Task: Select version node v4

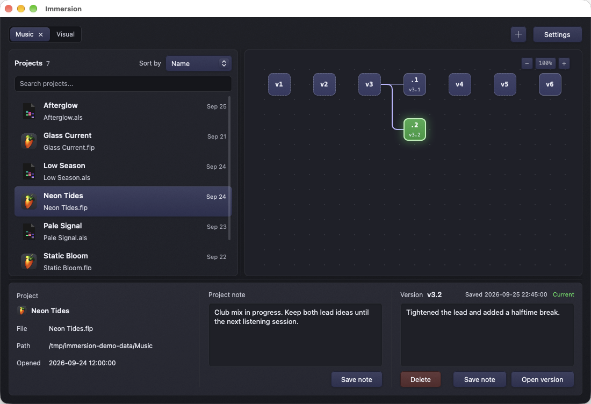Action: (x=459, y=84)
